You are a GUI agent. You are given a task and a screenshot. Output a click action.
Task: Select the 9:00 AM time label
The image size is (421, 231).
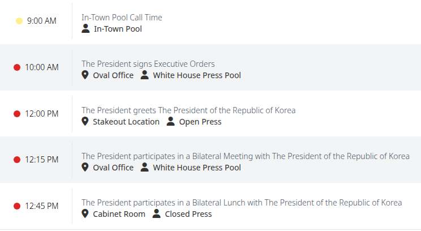tap(42, 21)
